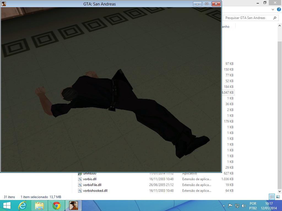Open the Action Center flag icon
282x211 pixels.
click(230, 206)
